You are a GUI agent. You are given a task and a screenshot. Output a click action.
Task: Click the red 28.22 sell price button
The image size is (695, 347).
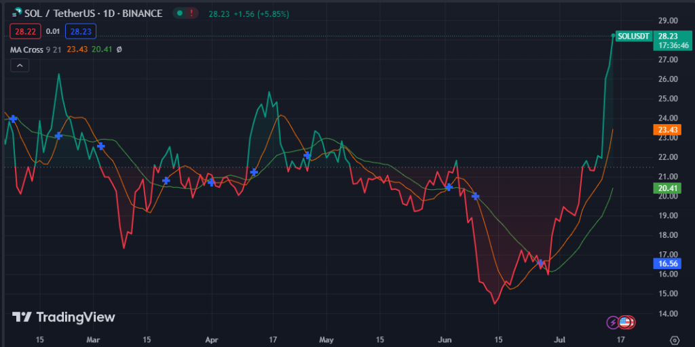24,31
